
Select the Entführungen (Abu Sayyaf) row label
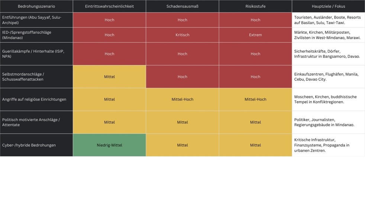(36, 20)
